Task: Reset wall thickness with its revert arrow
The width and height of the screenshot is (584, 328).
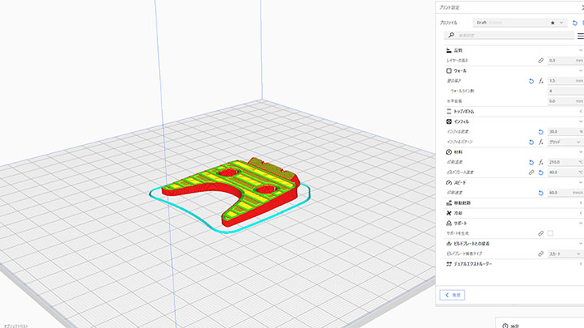Action: (x=530, y=81)
